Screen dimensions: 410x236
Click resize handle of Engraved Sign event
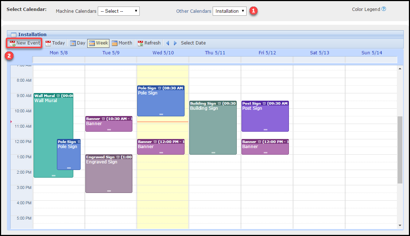[x=109, y=191]
